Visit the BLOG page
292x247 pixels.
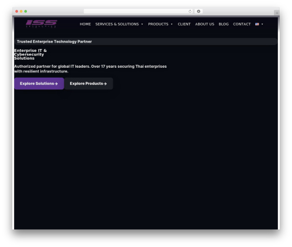(224, 24)
